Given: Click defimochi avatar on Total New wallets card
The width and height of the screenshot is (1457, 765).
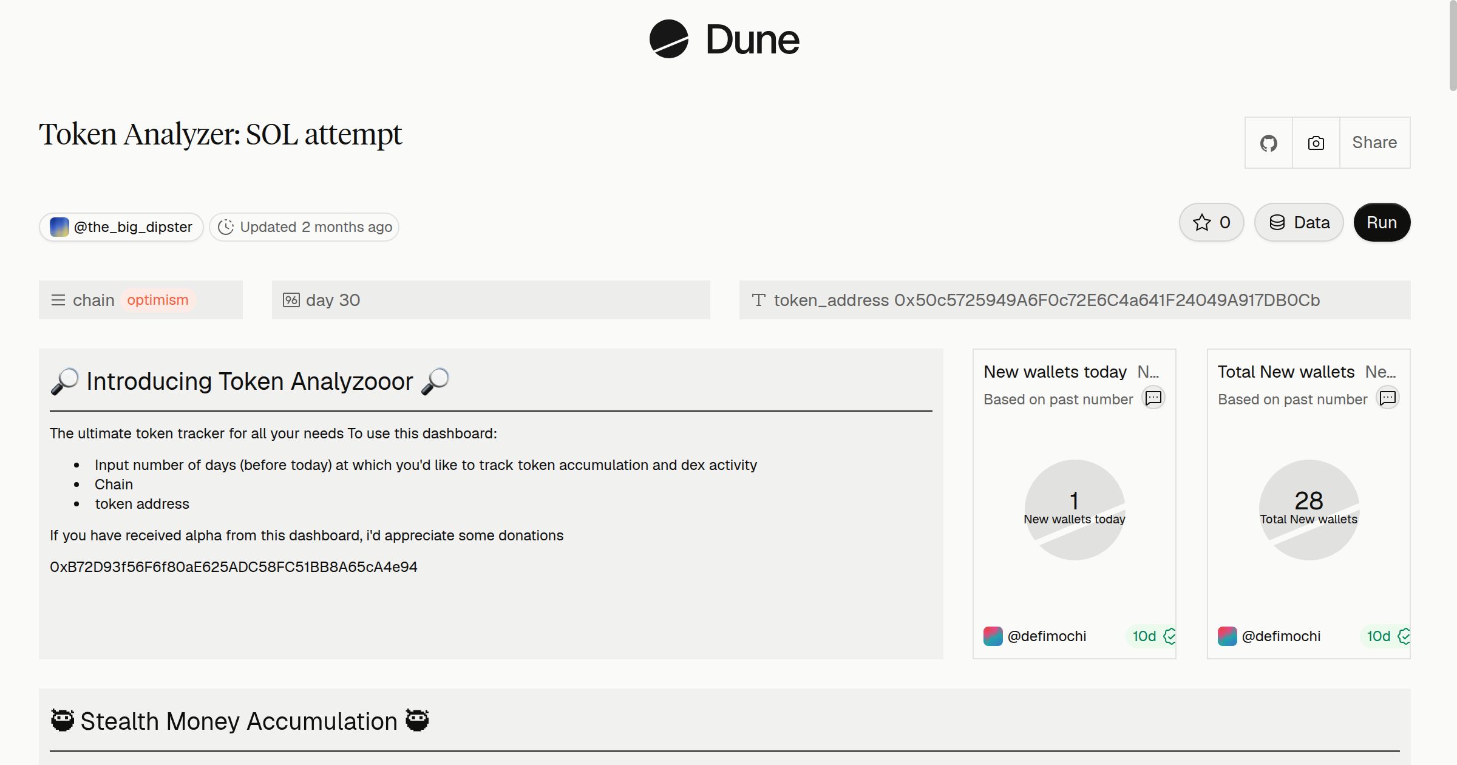Looking at the screenshot, I should (1228, 636).
